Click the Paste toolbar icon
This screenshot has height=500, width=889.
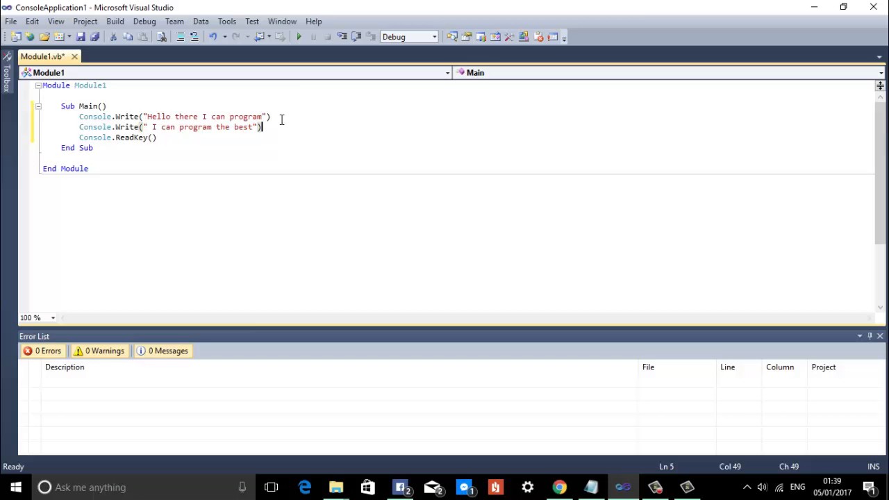coord(142,37)
